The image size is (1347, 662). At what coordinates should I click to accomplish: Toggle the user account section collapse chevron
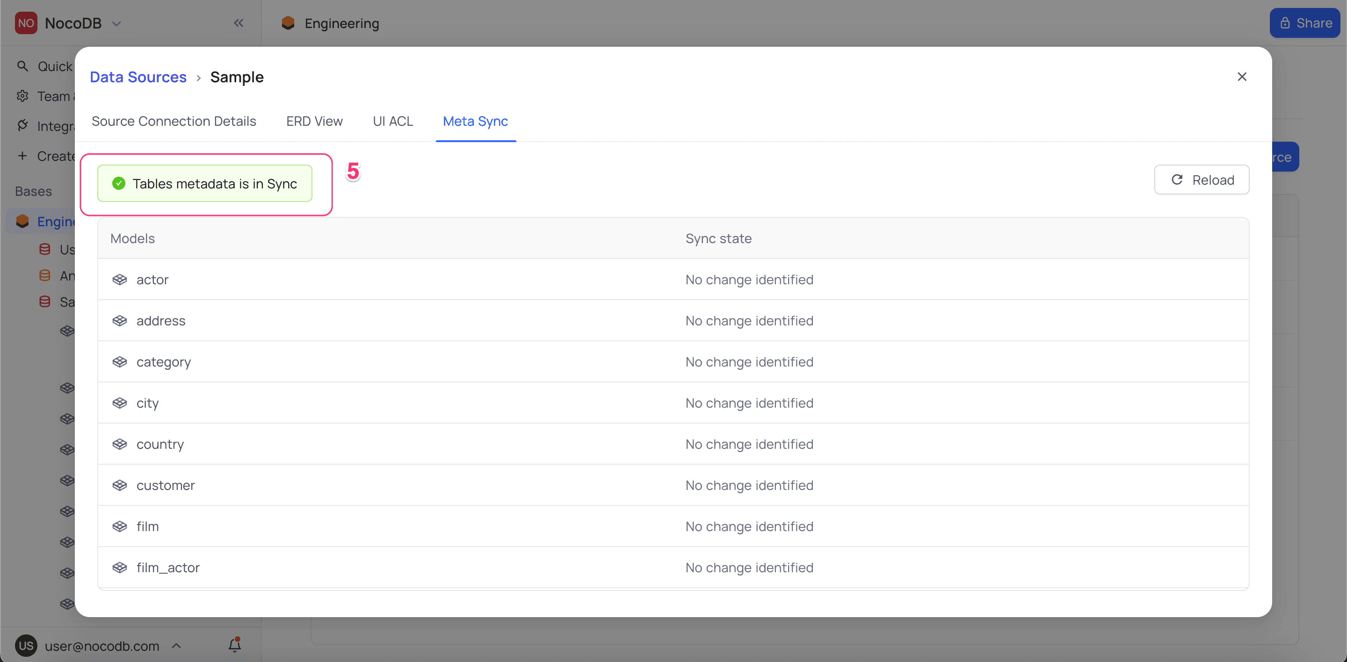pyautogui.click(x=176, y=645)
